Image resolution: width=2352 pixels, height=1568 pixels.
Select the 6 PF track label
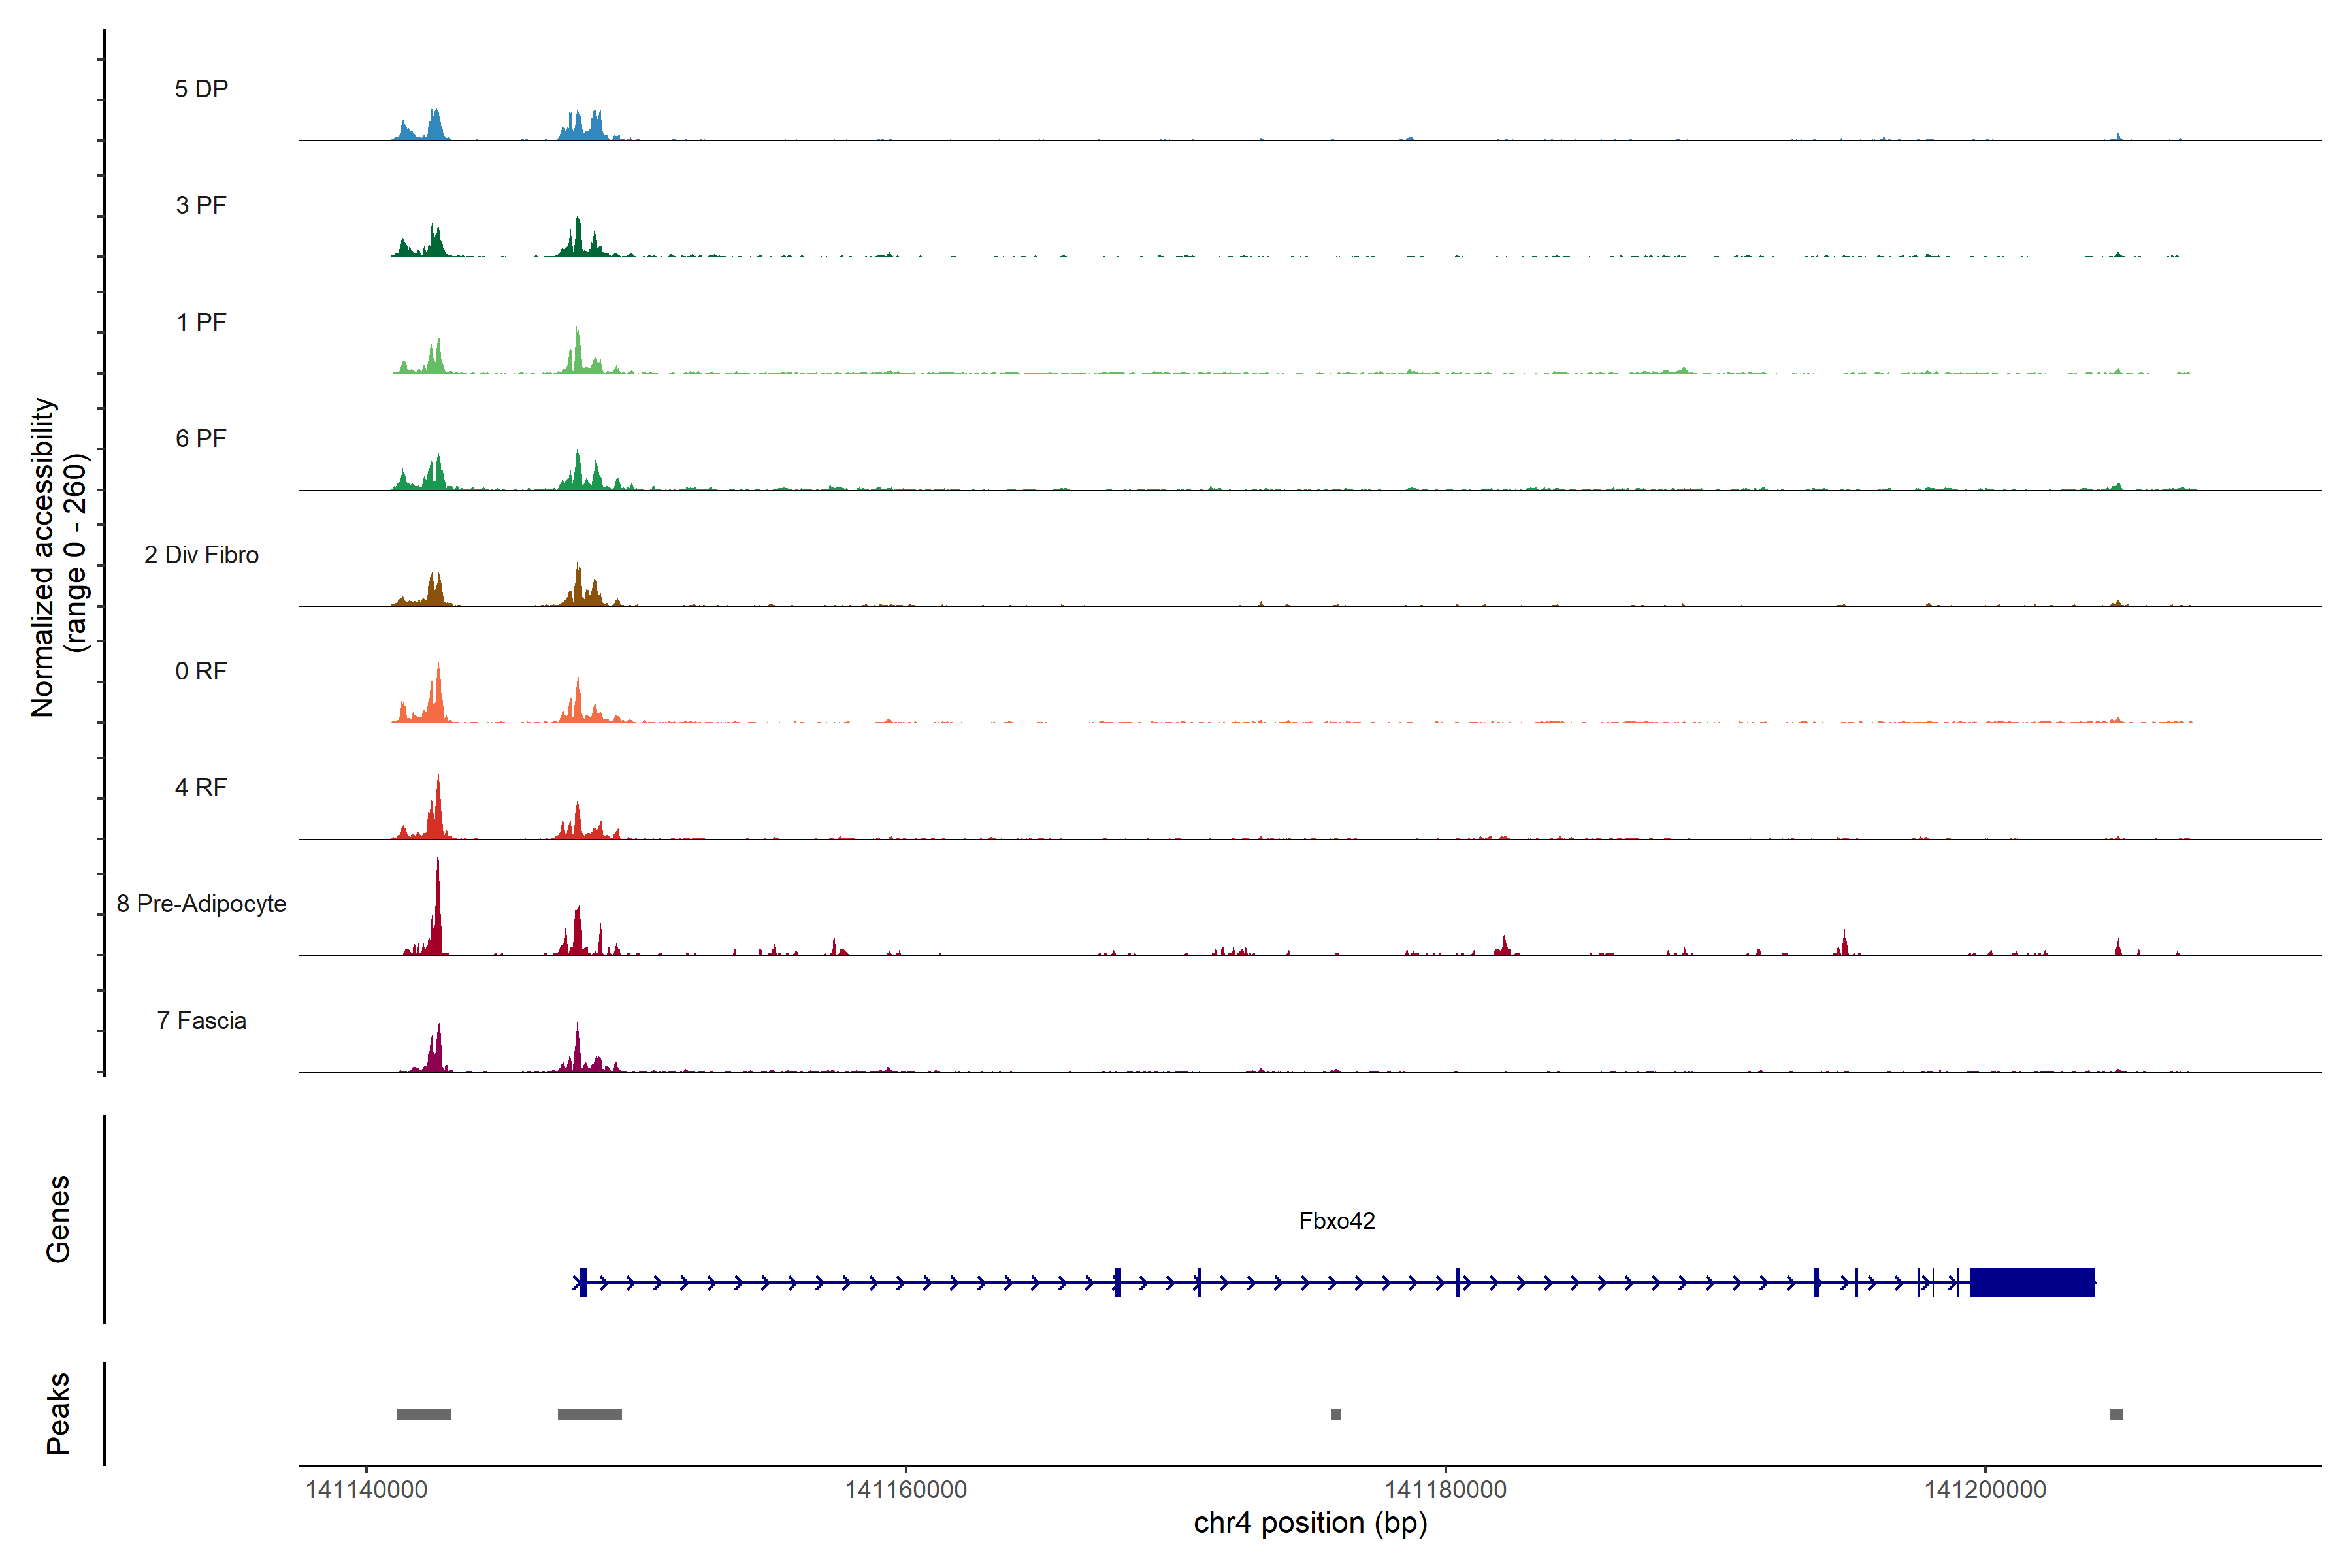(201, 438)
